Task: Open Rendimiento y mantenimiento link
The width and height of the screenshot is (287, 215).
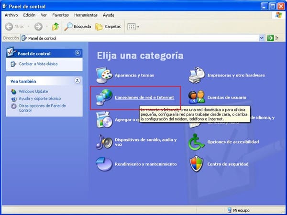Action: pos(146,164)
